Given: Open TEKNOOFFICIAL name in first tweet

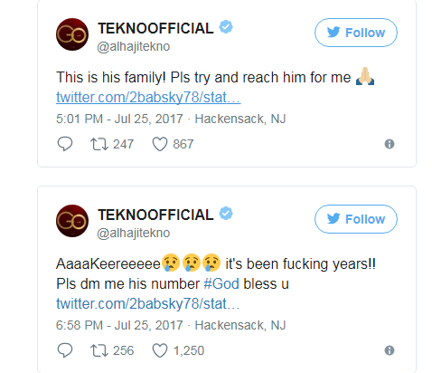Looking at the screenshot, I should click(x=155, y=28).
